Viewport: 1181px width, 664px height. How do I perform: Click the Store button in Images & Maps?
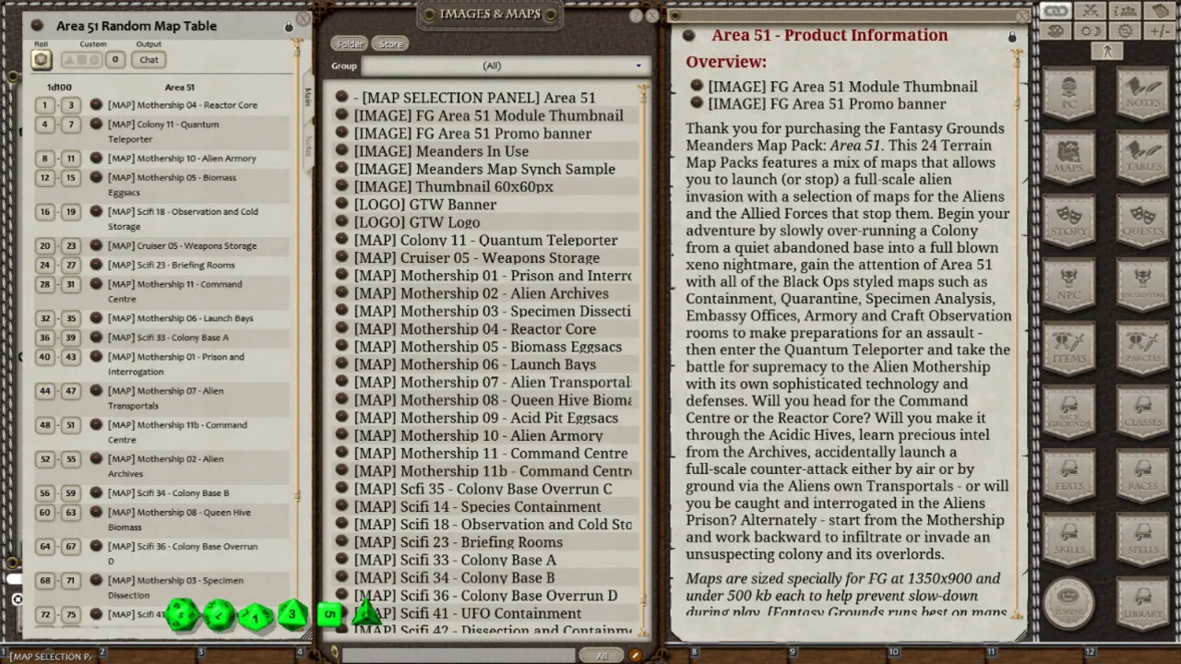click(390, 44)
